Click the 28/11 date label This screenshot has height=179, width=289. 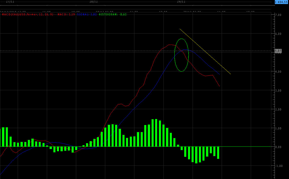pyautogui.click(x=94, y=2)
